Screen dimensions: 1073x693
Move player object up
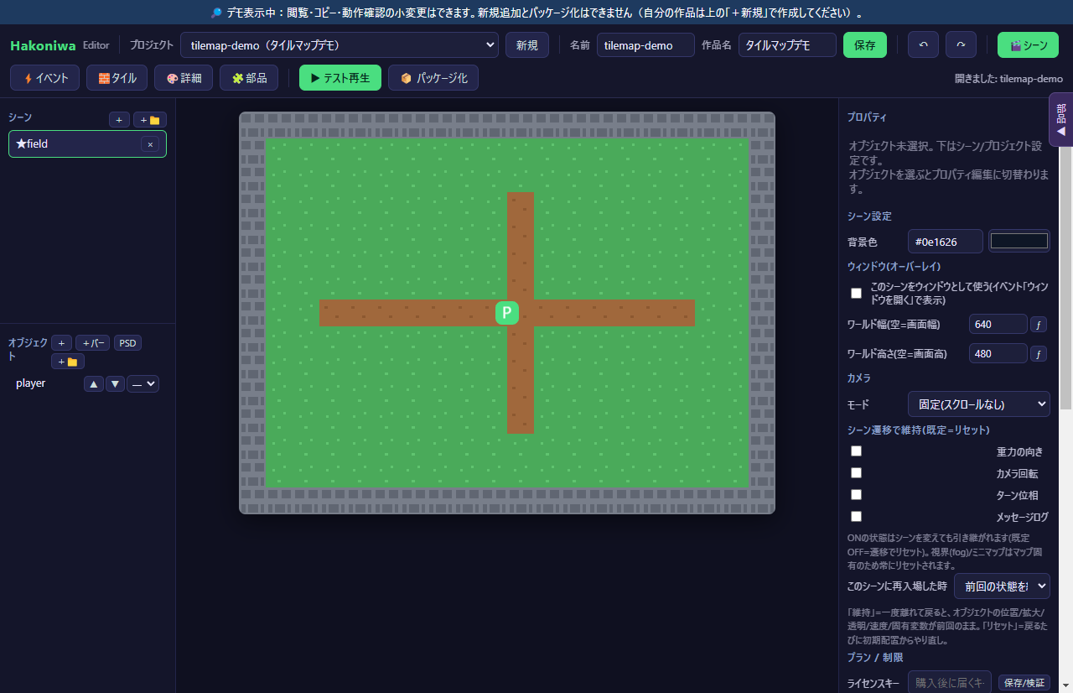tap(94, 383)
